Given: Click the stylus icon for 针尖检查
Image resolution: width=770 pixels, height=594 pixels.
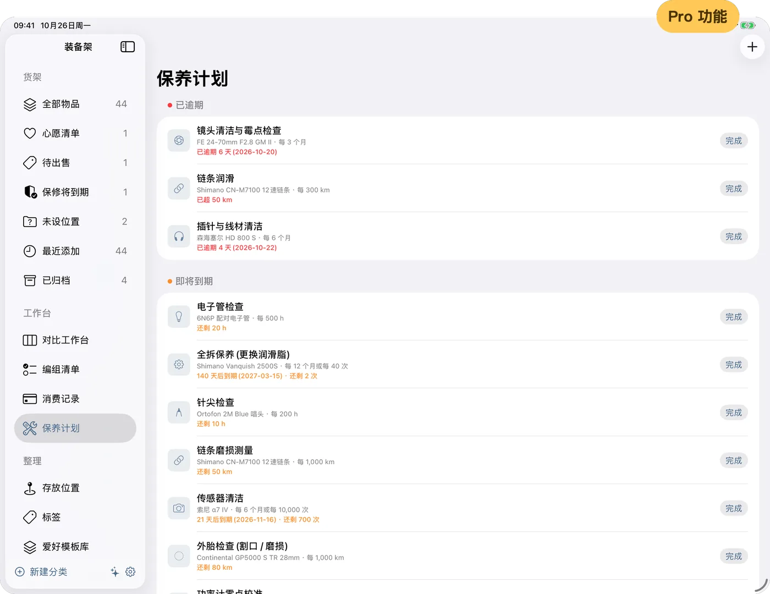Looking at the screenshot, I should pos(179,413).
